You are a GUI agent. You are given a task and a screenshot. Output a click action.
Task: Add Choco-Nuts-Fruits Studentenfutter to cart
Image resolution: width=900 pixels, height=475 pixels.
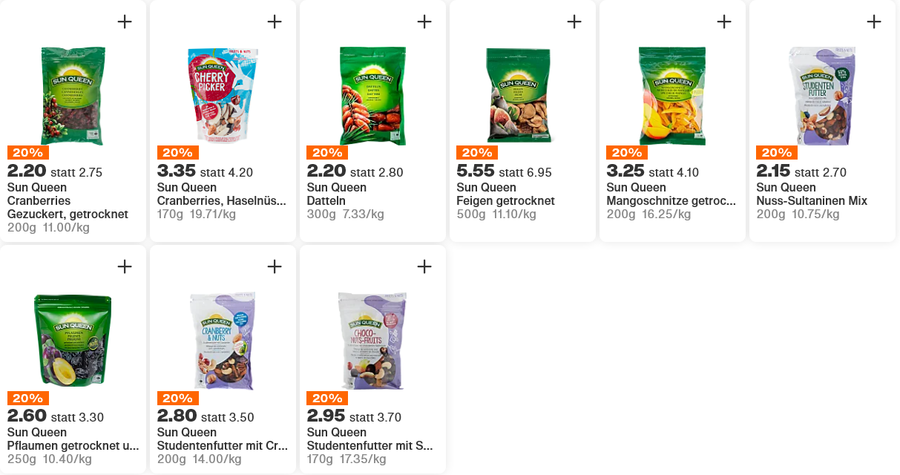click(424, 266)
